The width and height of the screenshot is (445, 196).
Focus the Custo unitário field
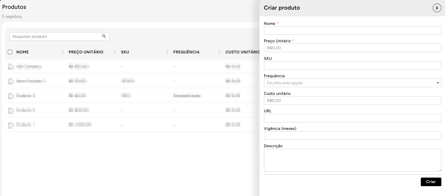click(352, 101)
